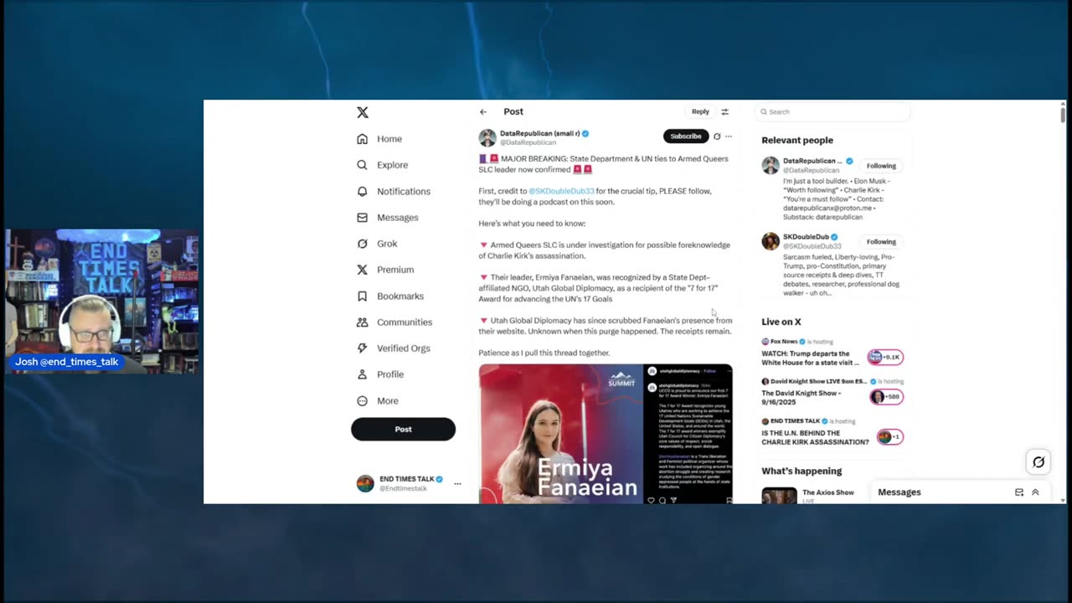The width and height of the screenshot is (1072, 603).
Task: Click DataRepublican avatar in Relevant people
Action: point(770,165)
